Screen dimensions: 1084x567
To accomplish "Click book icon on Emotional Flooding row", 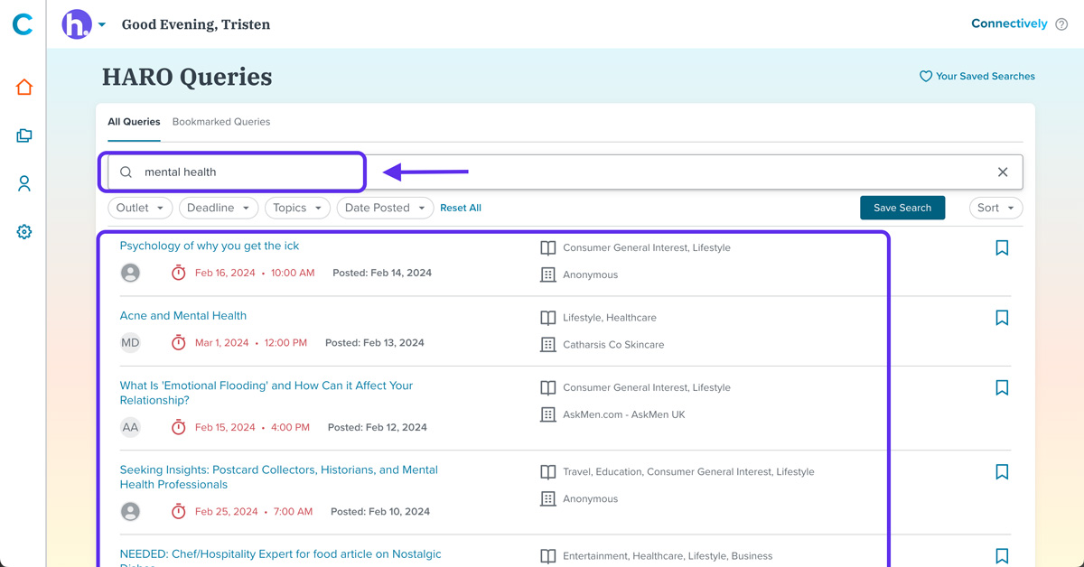I will coord(547,387).
